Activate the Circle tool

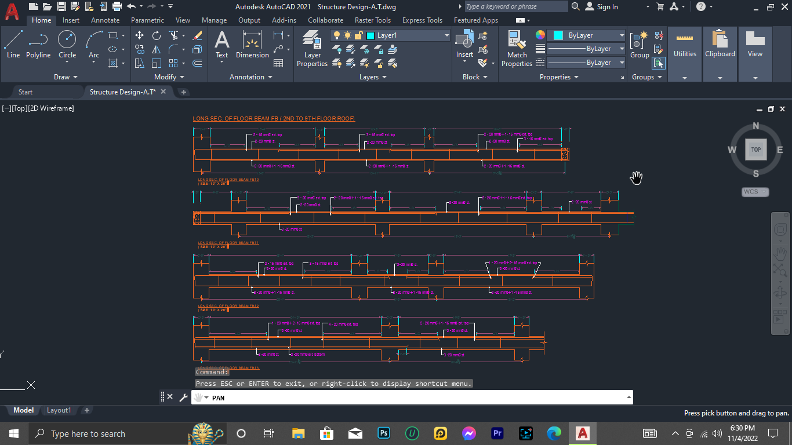(67, 39)
